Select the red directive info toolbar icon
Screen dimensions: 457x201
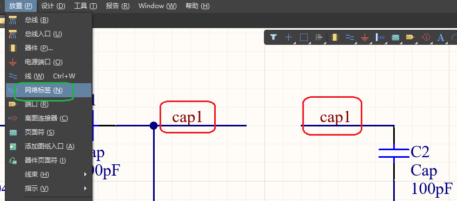tap(426, 37)
